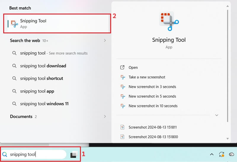Image resolution: width=237 pixels, height=162 pixels.
Task: Click file icon for Screenshot 2024-08-13 151811
Action: tap(122, 127)
